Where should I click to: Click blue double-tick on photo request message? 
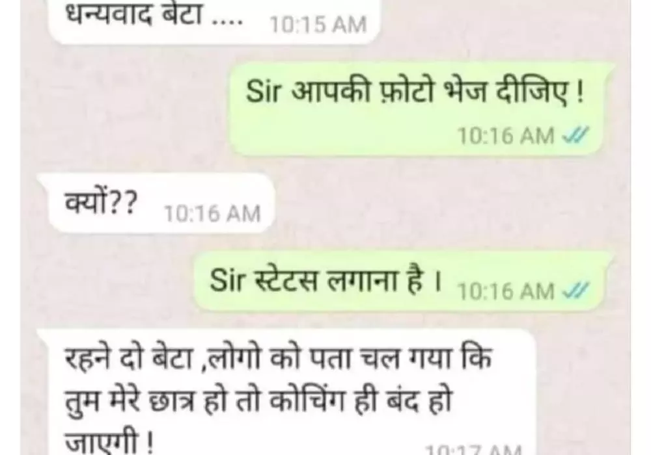point(575,135)
